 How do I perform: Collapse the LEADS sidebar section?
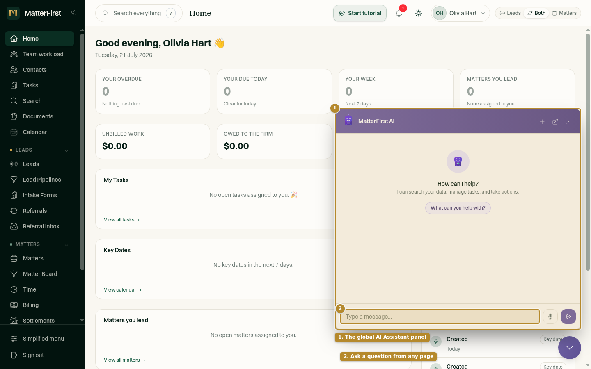[66, 150]
